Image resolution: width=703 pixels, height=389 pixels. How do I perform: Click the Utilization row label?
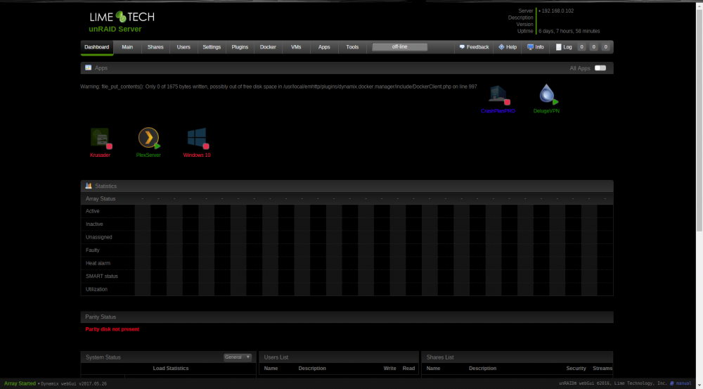click(x=96, y=289)
